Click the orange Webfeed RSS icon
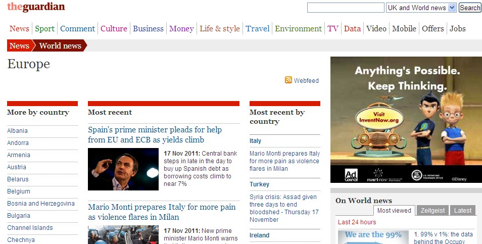 [288, 80]
